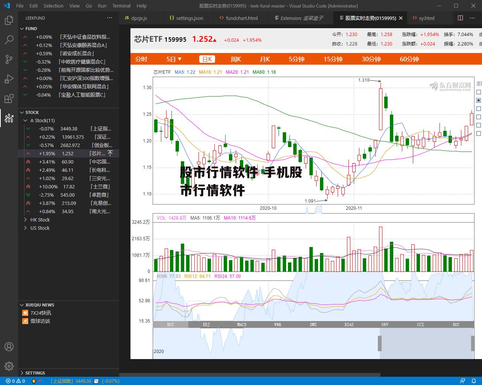Image resolution: width=482 pixels, height=385 pixels.
Task: Open the Selection menu
Action: pos(53,6)
